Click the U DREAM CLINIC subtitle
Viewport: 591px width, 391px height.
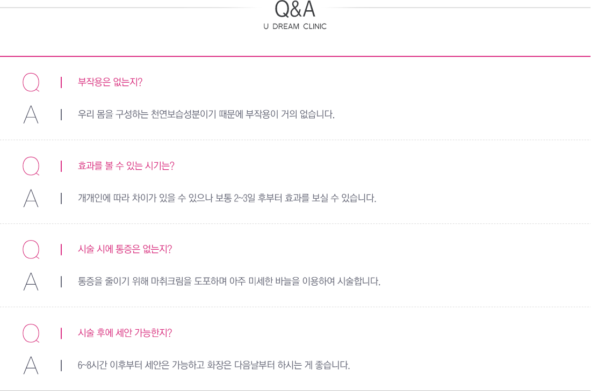[295, 26]
